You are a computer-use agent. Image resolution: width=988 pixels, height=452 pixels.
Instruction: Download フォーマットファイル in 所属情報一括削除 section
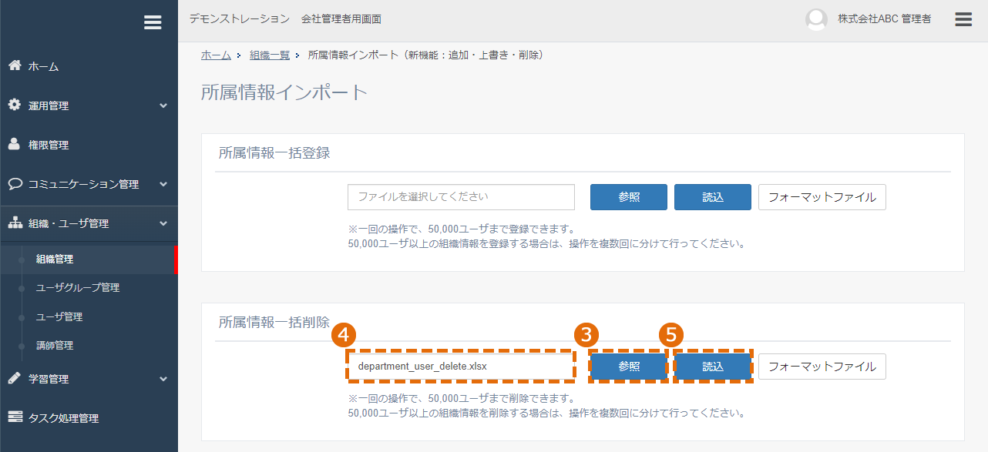(822, 367)
